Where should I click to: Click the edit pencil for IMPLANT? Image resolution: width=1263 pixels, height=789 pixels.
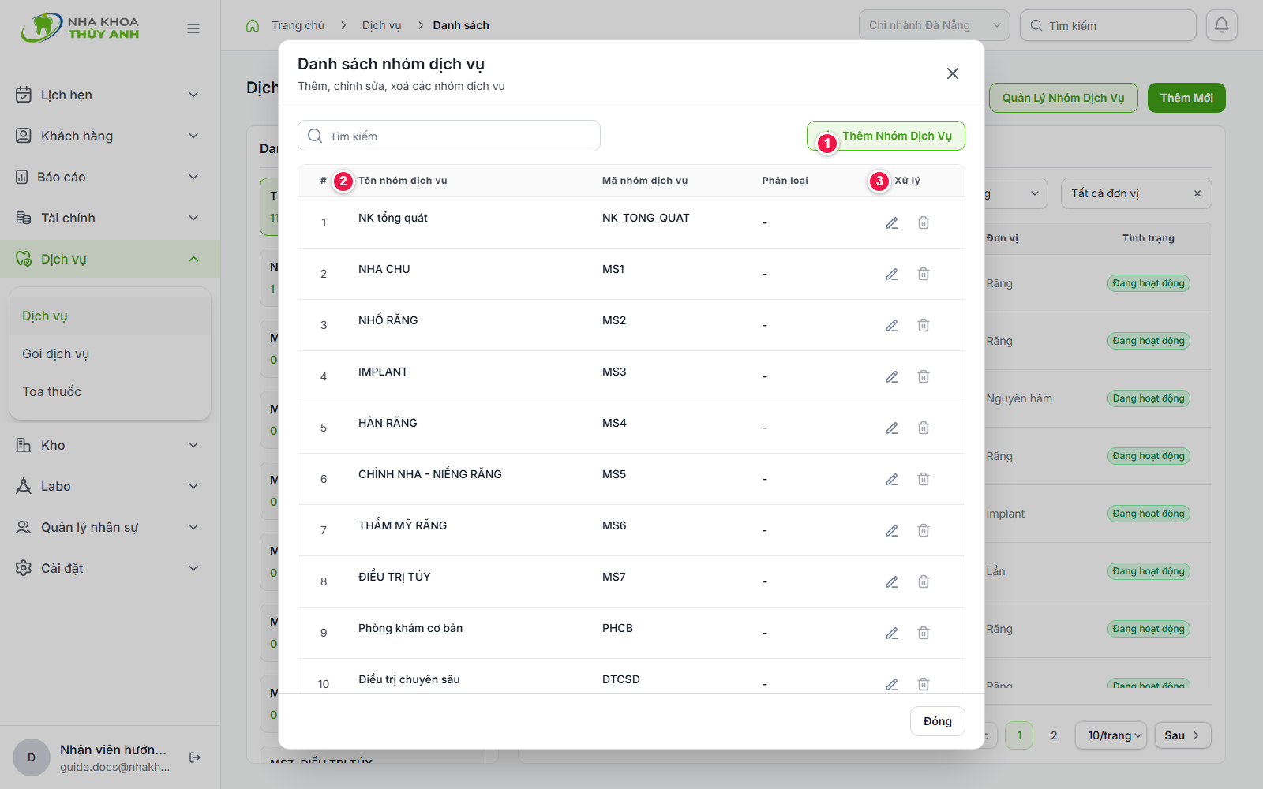(x=891, y=377)
